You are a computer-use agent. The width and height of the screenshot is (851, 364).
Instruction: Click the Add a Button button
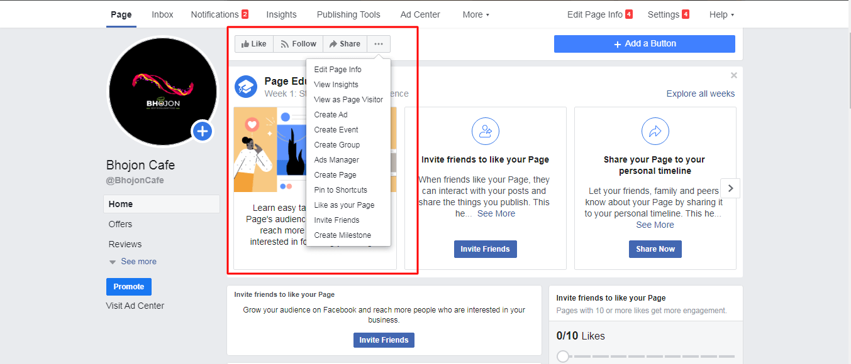click(x=644, y=43)
